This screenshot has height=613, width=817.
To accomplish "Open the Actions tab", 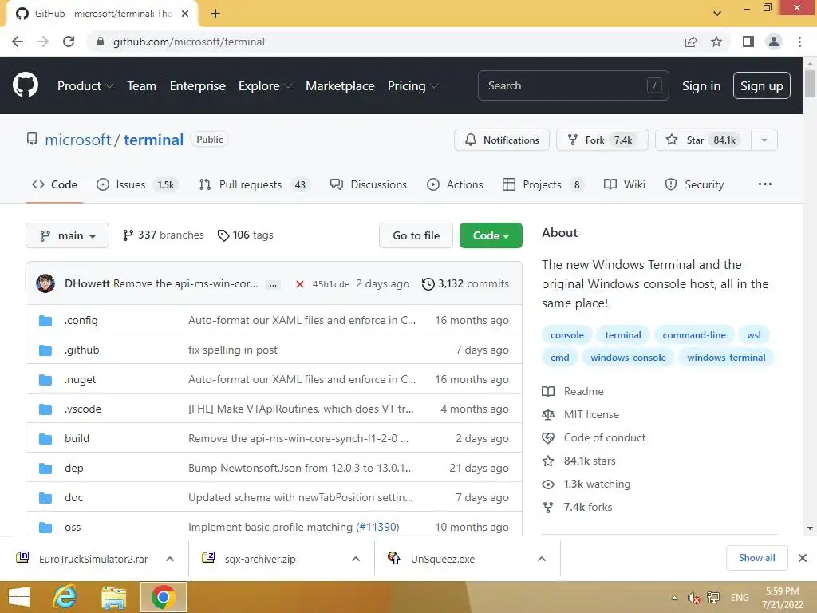I will (x=455, y=184).
